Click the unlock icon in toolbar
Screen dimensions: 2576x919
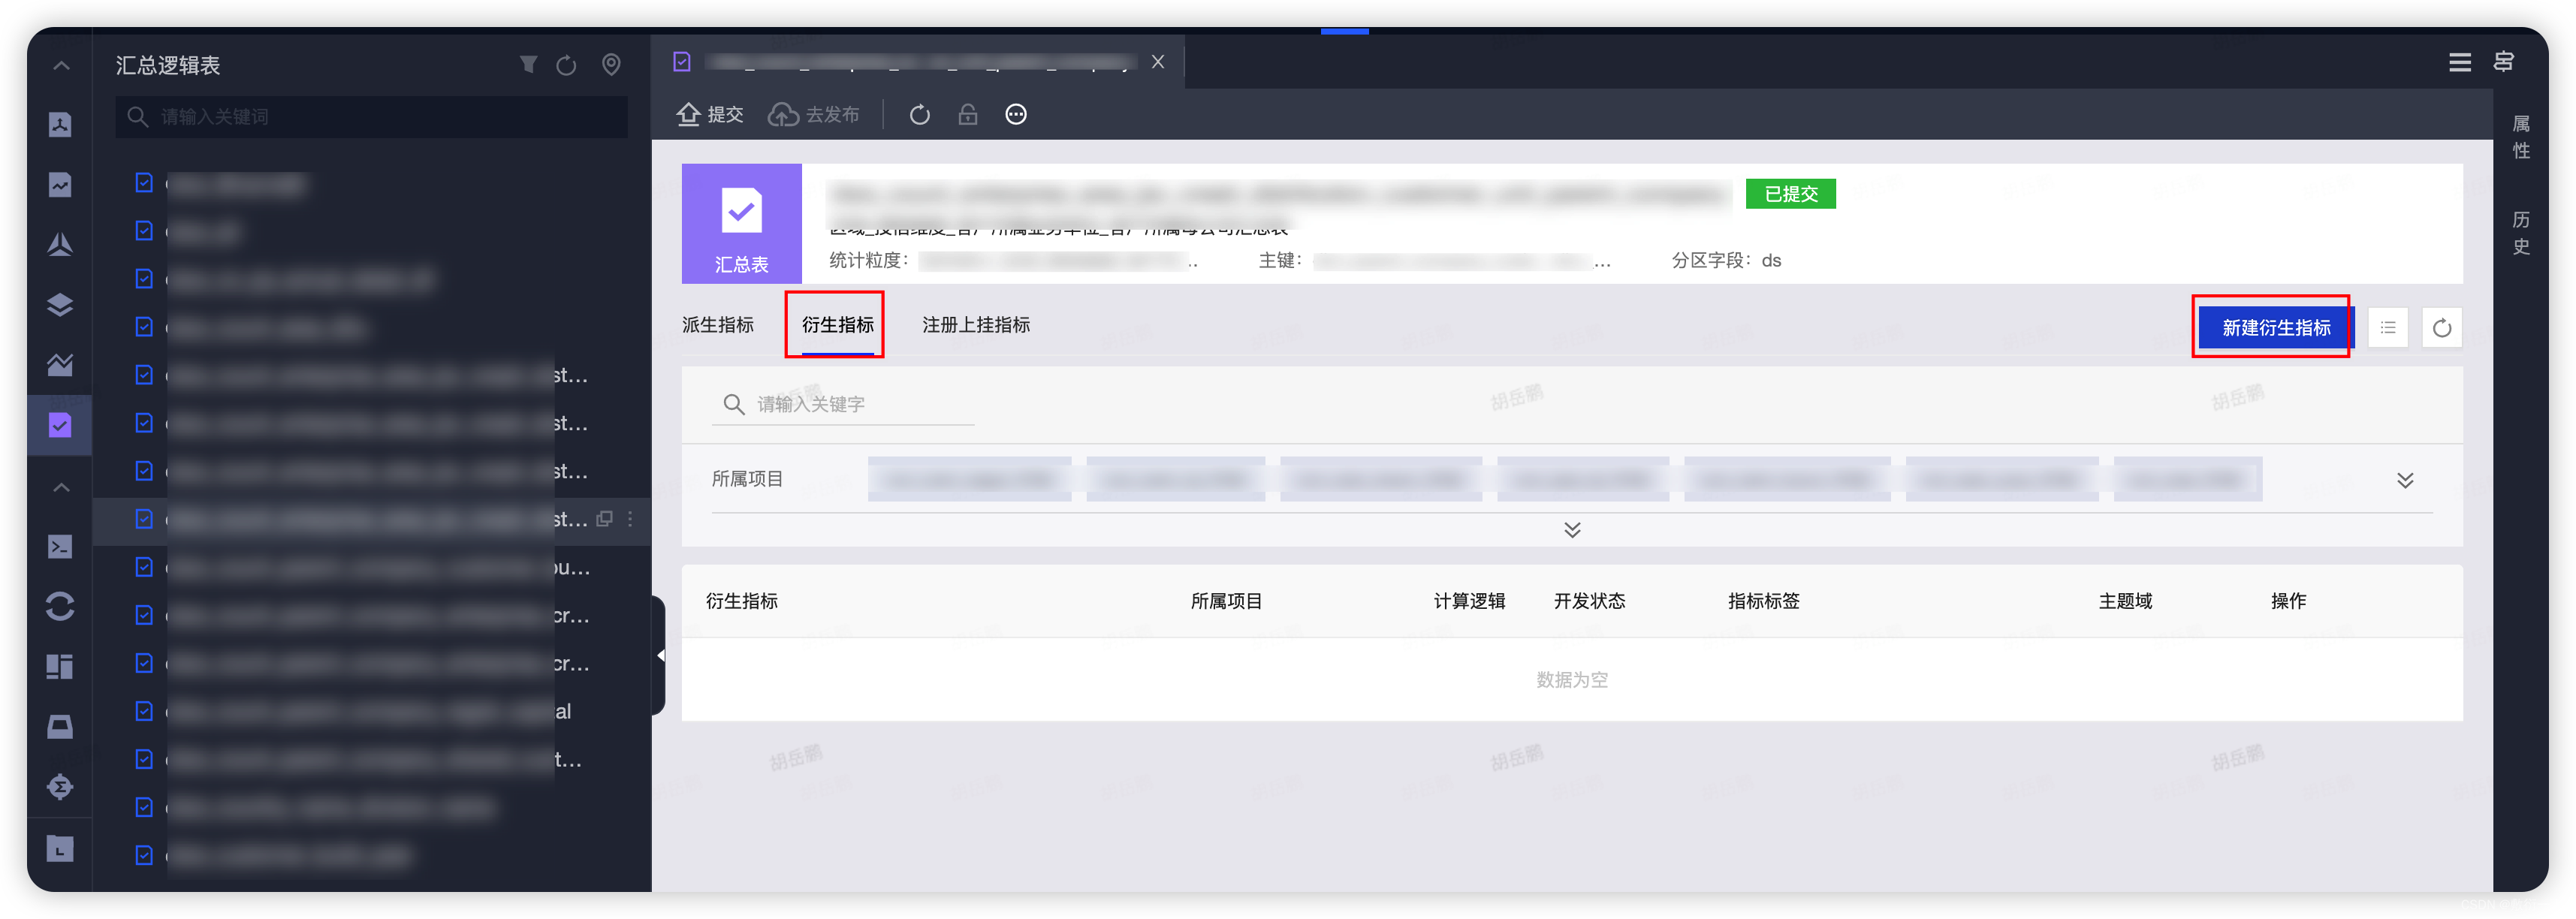967,114
